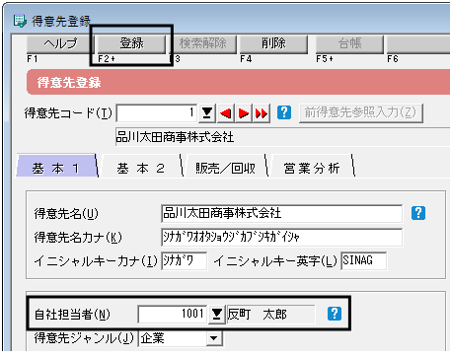Click the 得意先登録 window title icon
Screen dimensions: 450x359
(20, 22)
